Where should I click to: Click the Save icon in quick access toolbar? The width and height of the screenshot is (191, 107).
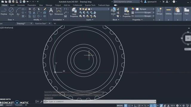[x=10, y=2]
